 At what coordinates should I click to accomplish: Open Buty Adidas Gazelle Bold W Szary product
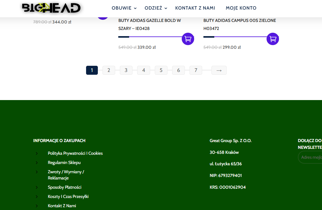[150, 24]
